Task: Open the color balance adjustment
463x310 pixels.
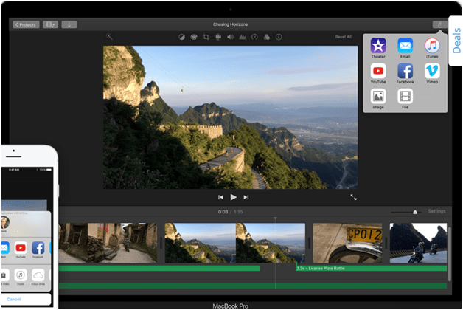Action: 181,37
